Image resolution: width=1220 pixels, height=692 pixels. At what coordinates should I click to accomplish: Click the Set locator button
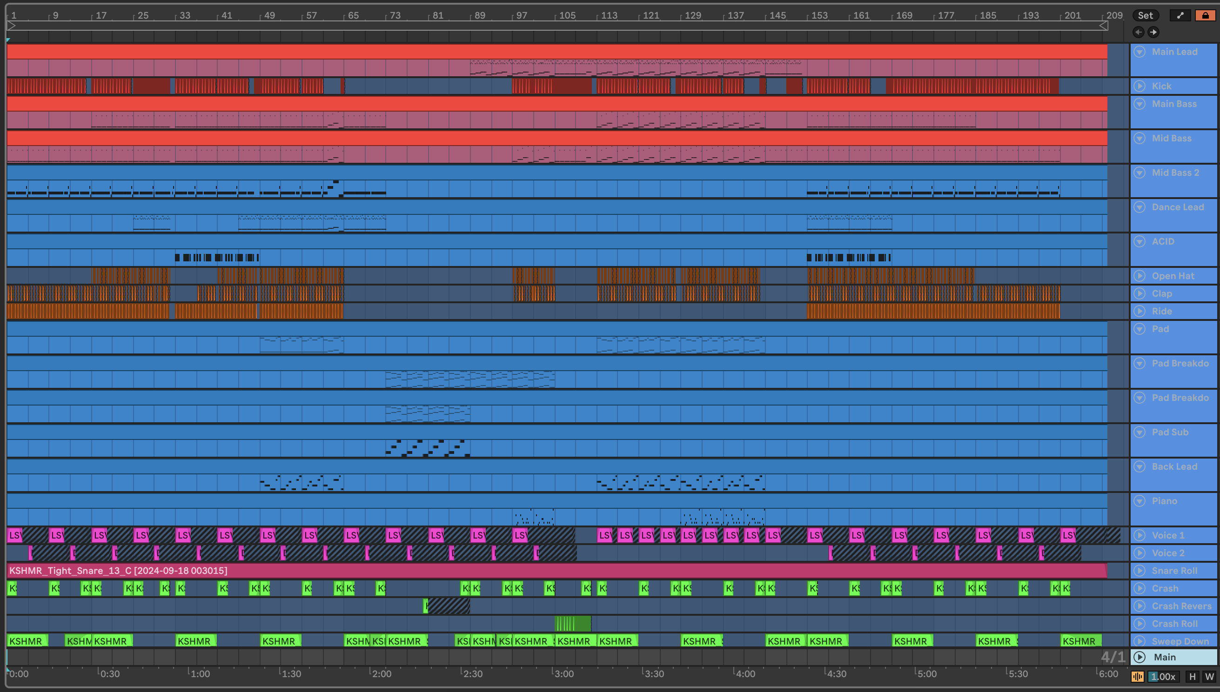click(x=1145, y=15)
